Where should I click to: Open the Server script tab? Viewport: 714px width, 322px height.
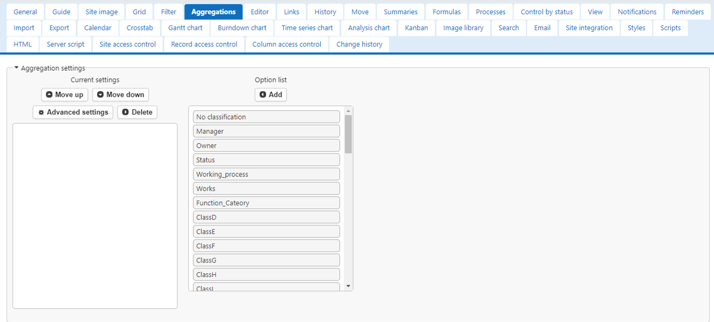66,44
